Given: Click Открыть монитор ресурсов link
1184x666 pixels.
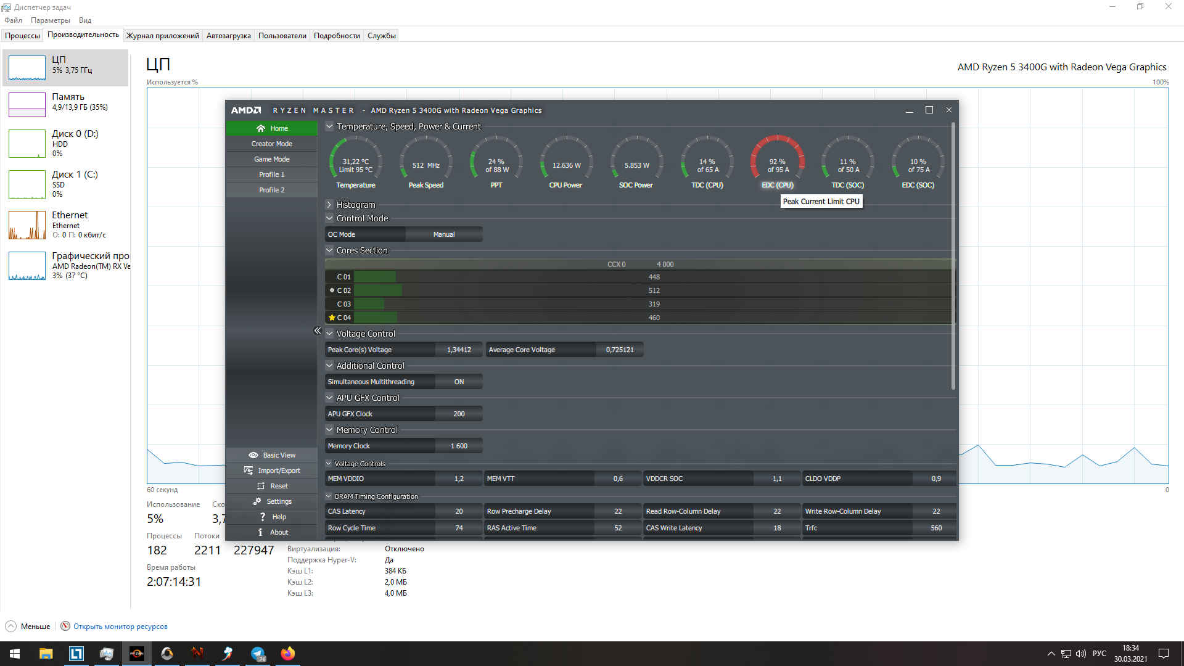Looking at the screenshot, I should point(120,627).
